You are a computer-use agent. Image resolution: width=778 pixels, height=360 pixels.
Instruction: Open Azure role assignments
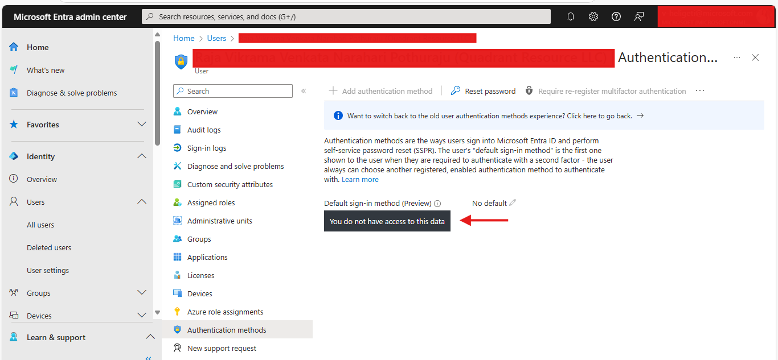(x=225, y=311)
